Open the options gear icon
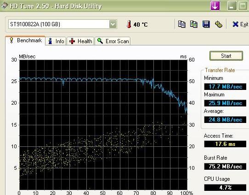This screenshot has height=195, width=249. (x=218, y=24)
